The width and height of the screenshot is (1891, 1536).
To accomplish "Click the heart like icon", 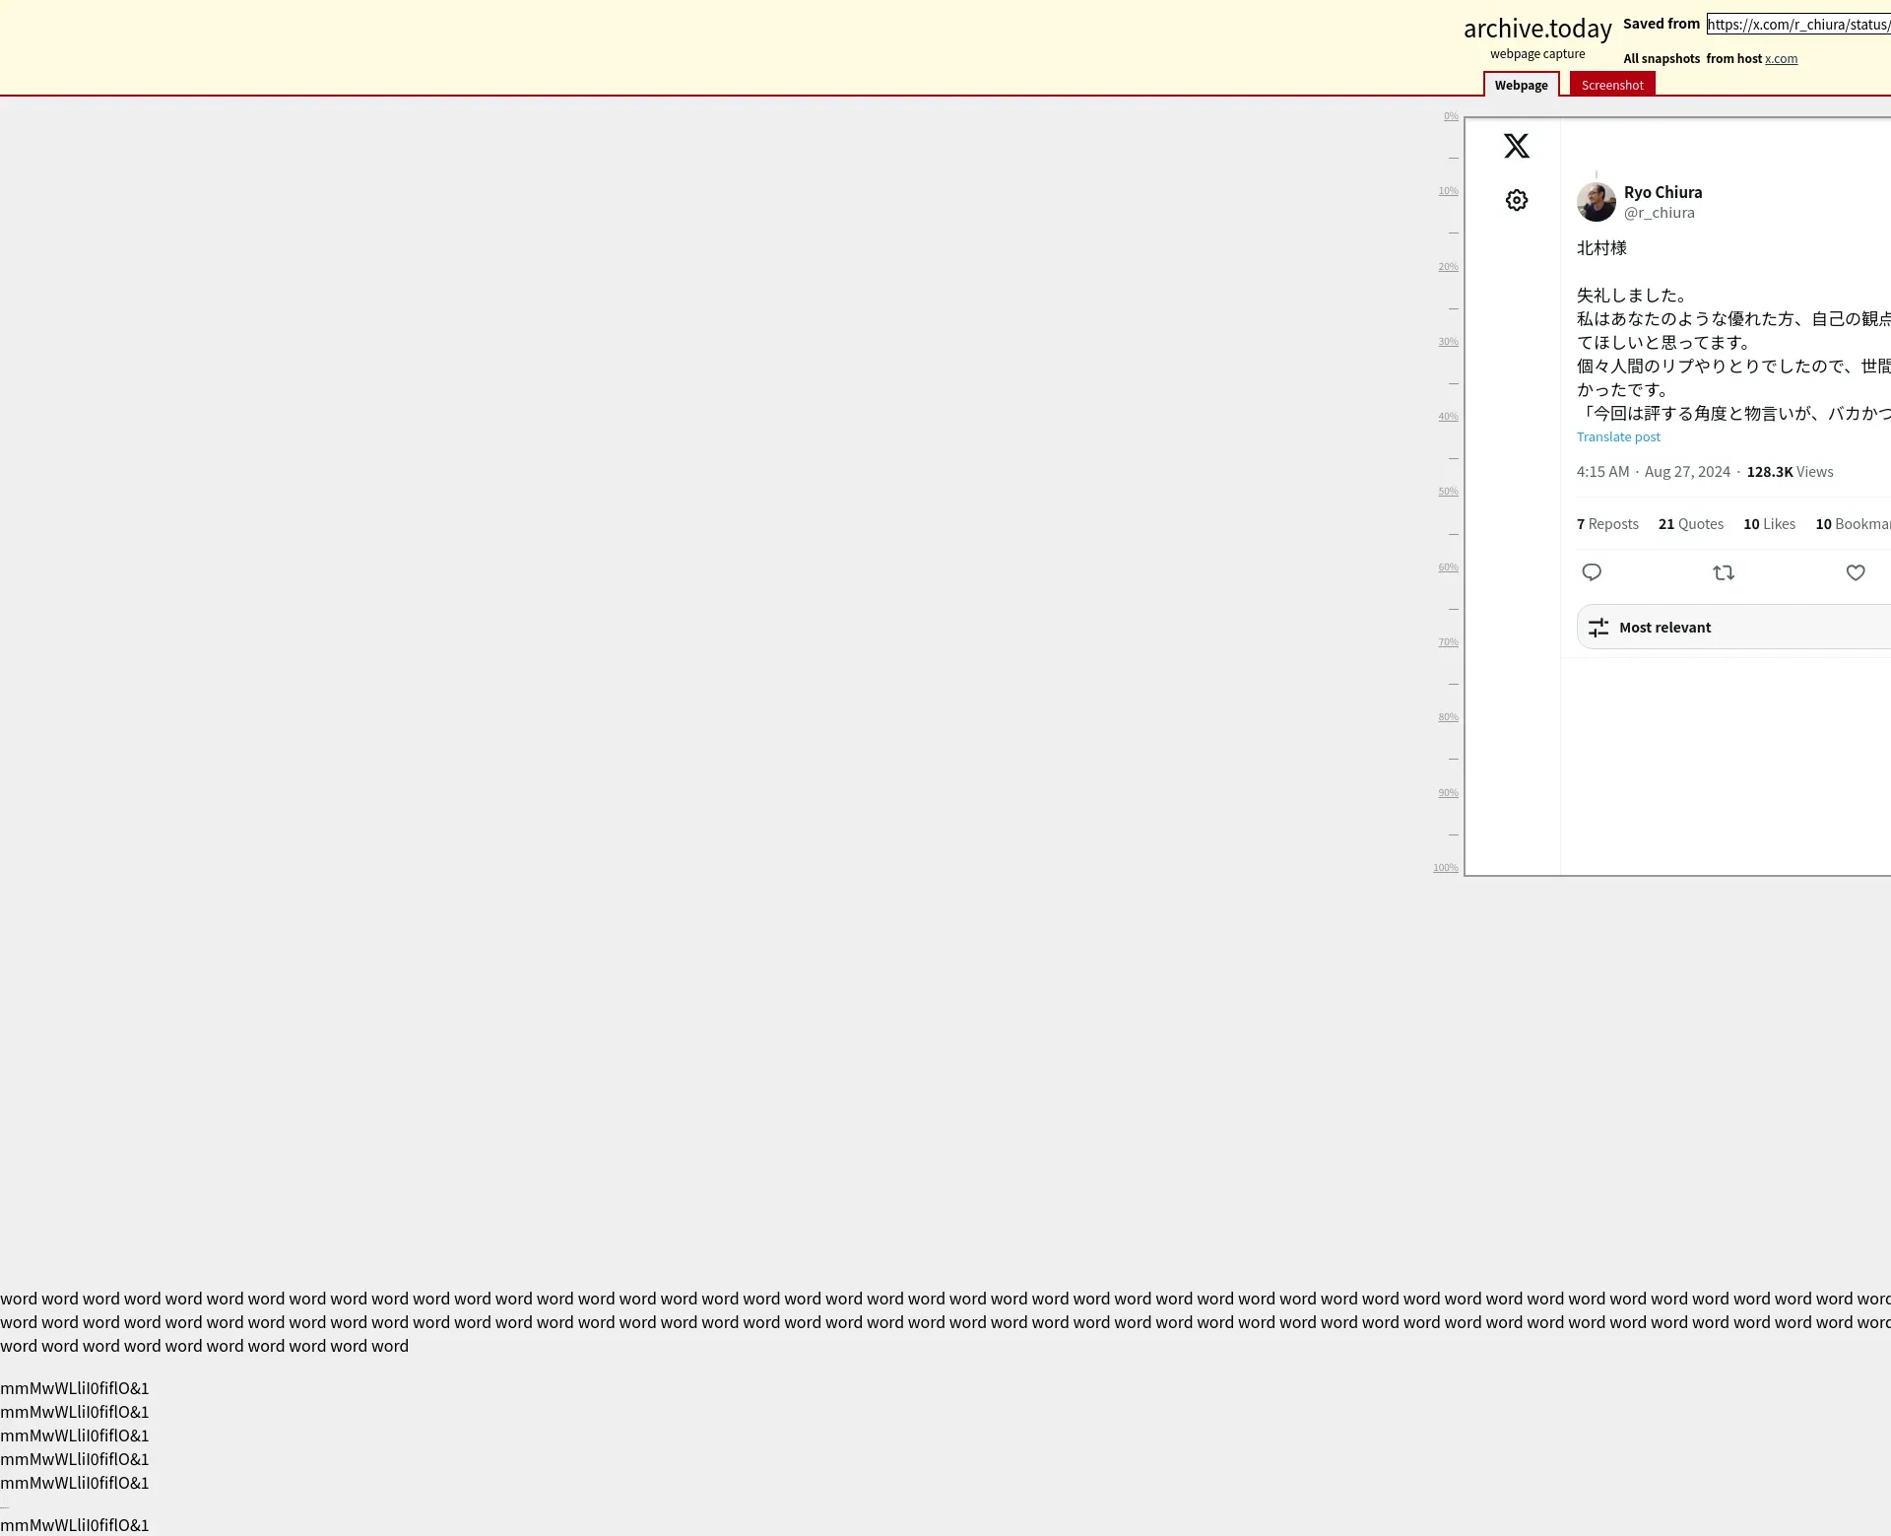I will [1855, 572].
